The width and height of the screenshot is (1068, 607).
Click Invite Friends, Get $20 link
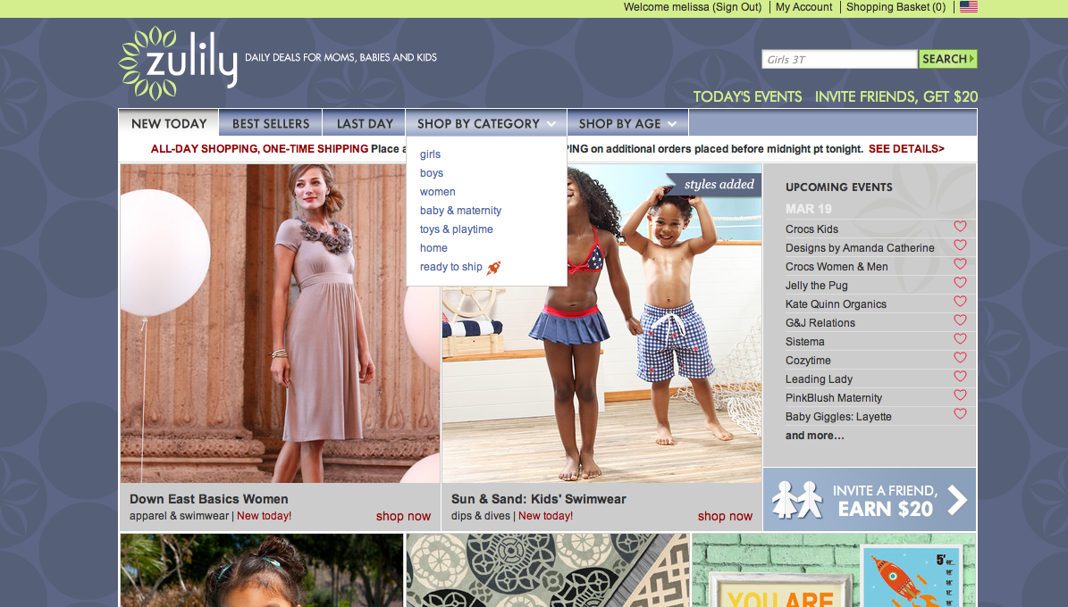[x=896, y=96]
